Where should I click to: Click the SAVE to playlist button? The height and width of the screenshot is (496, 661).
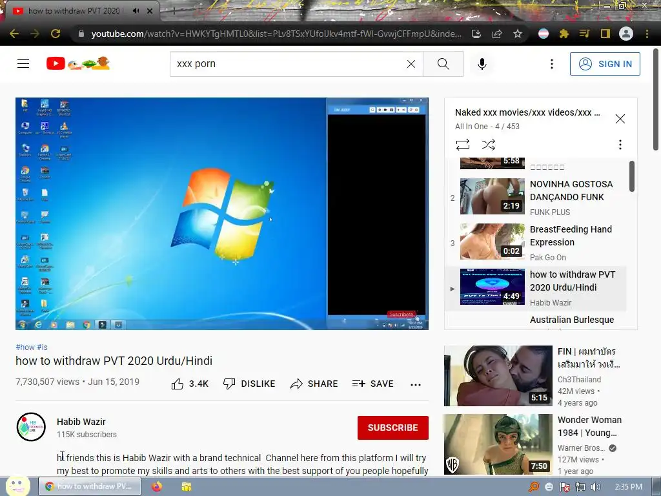372,384
